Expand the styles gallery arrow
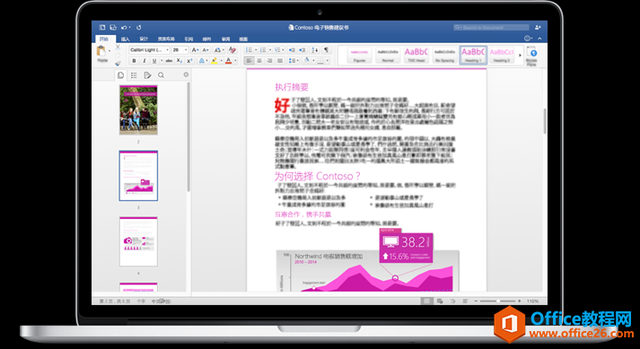 point(520,55)
